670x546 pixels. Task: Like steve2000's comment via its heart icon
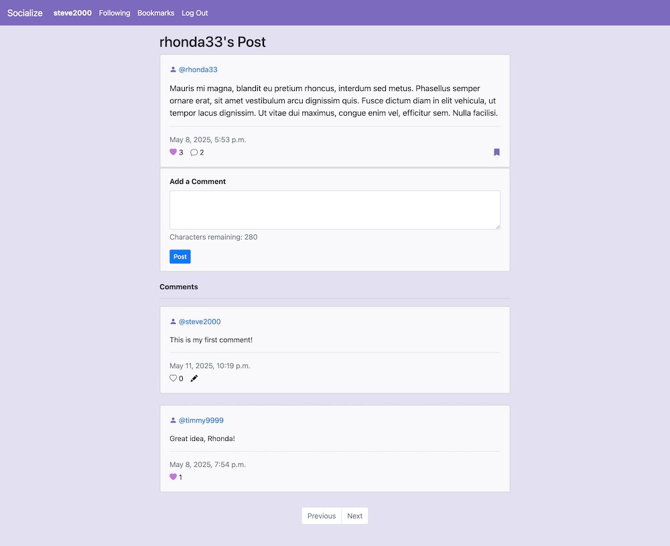(x=172, y=378)
